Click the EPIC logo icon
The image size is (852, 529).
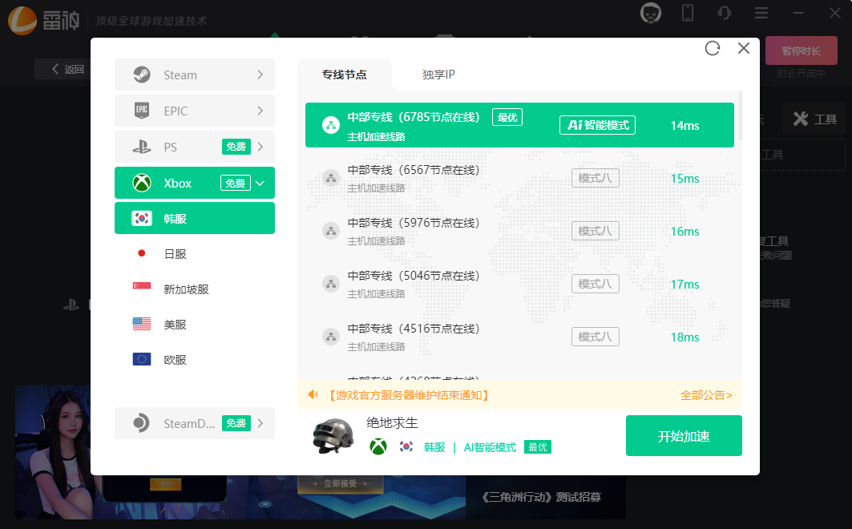pyautogui.click(x=142, y=111)
